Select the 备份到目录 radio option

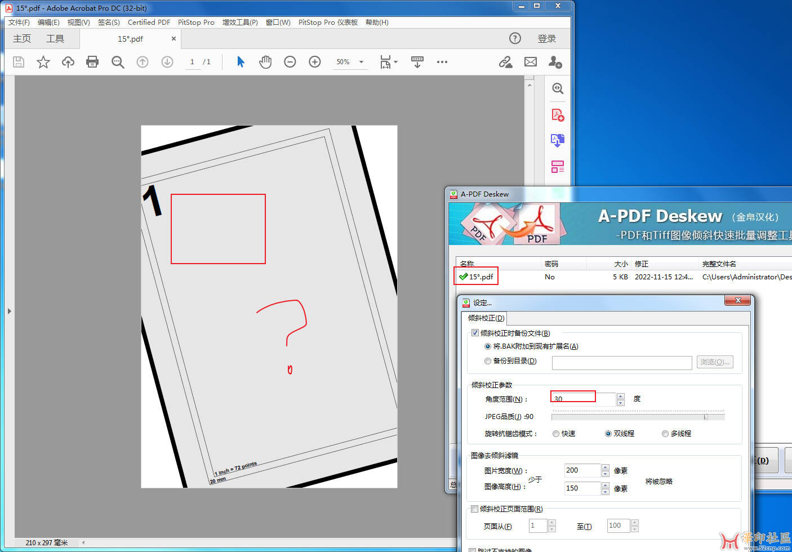pos(488,361)
